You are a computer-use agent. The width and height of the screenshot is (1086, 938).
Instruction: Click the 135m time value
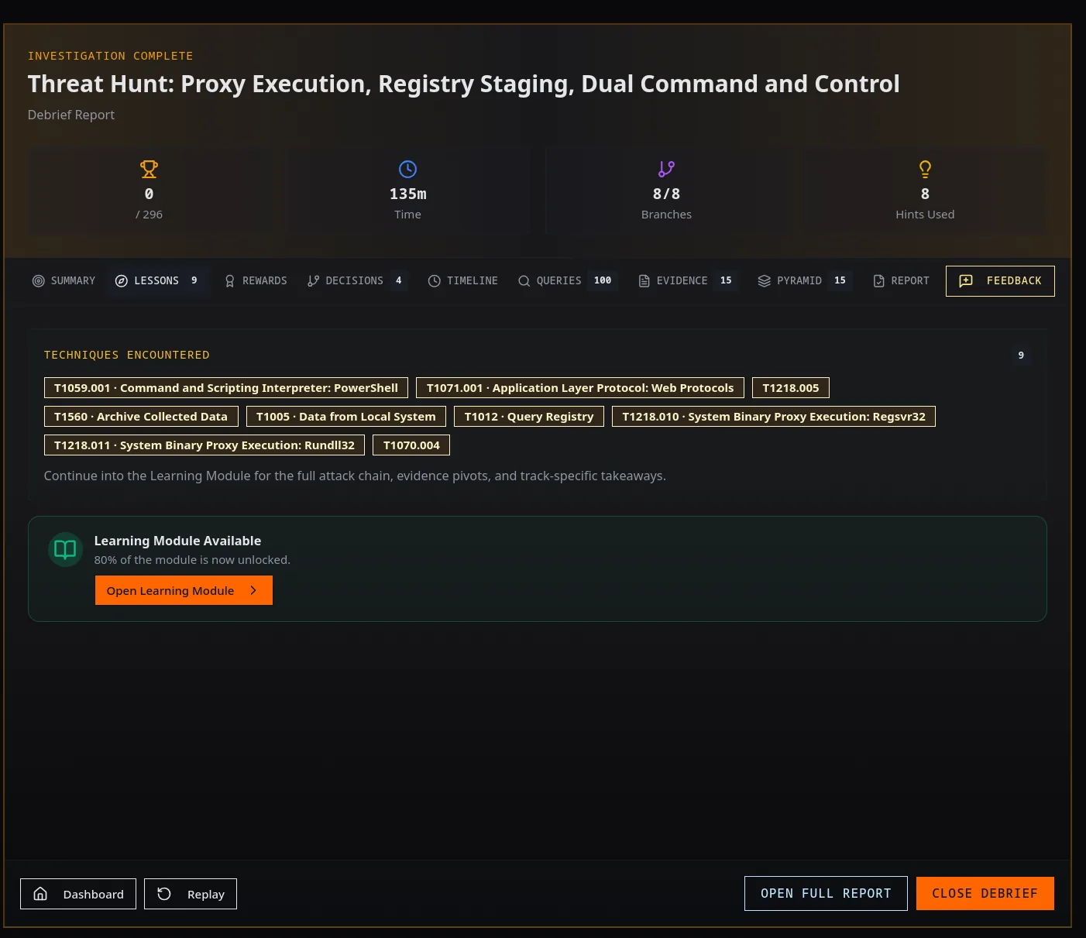(407, 194)
